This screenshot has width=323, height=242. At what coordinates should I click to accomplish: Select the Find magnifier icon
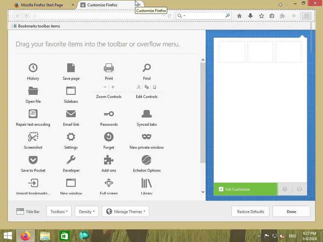click(147, 68)
